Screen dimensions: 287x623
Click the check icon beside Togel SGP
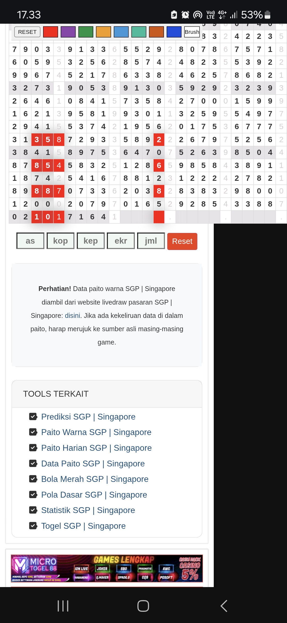(33, 526)
